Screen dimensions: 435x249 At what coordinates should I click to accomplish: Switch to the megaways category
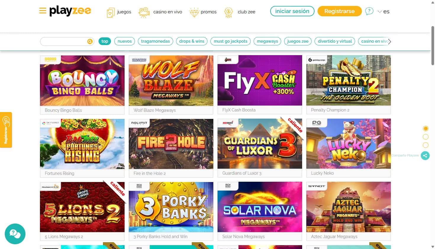(267, 41)
